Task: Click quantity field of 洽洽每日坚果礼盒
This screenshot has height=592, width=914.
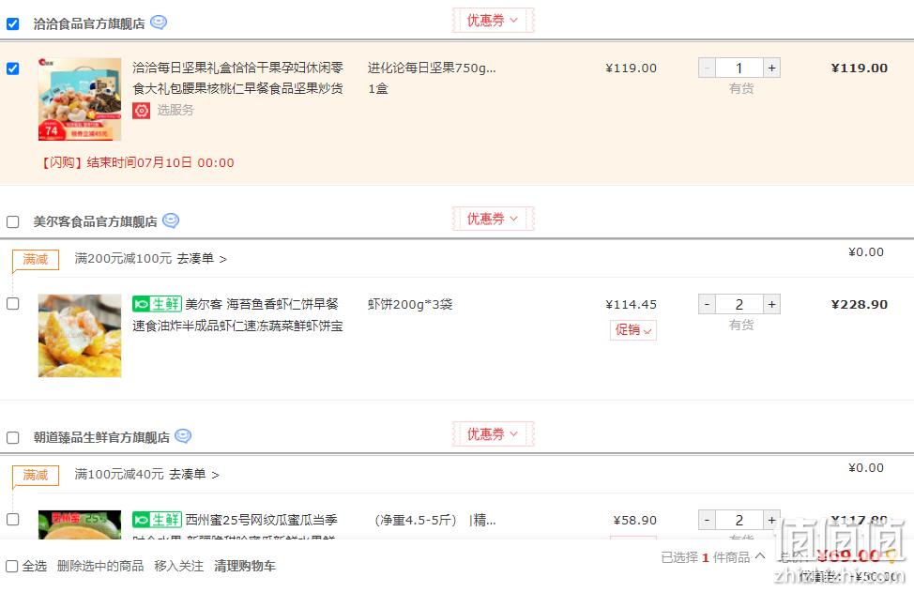Action: [739, 68]
